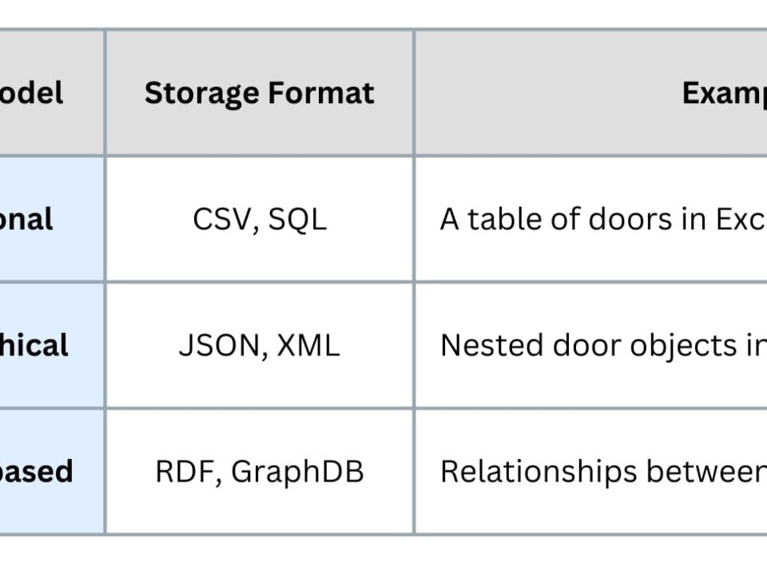Screen dimensions: 767x575
Task: Click the "Storage Format" column header
Action: coord(259,93)
